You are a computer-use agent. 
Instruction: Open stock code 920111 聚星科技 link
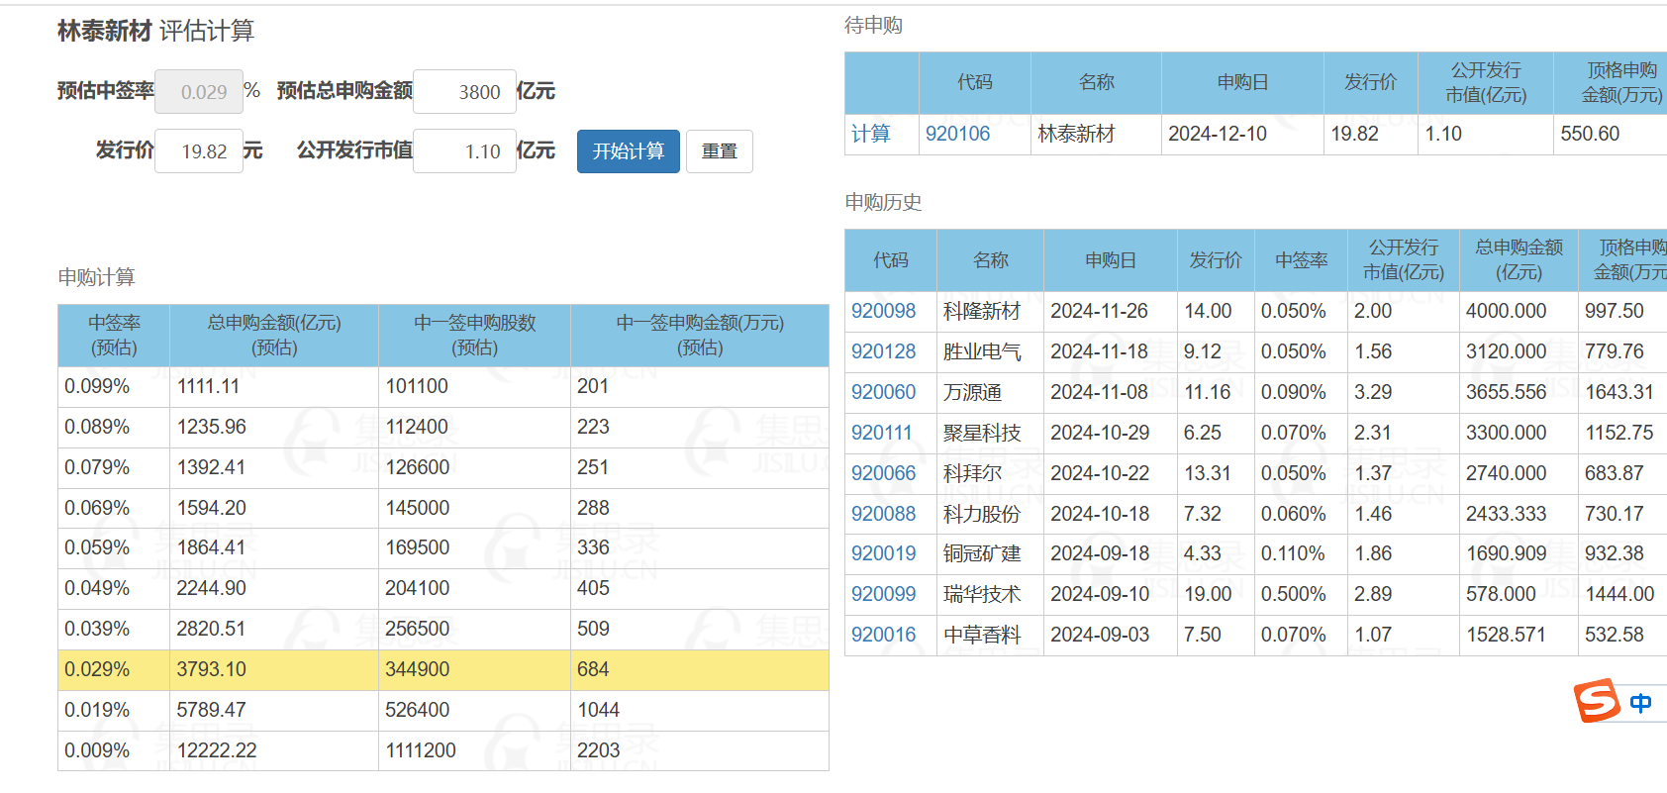coord(881,433)
